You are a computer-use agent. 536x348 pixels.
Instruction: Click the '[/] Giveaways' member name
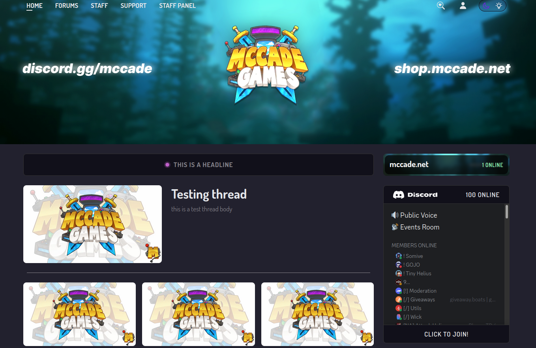(419, 299)
